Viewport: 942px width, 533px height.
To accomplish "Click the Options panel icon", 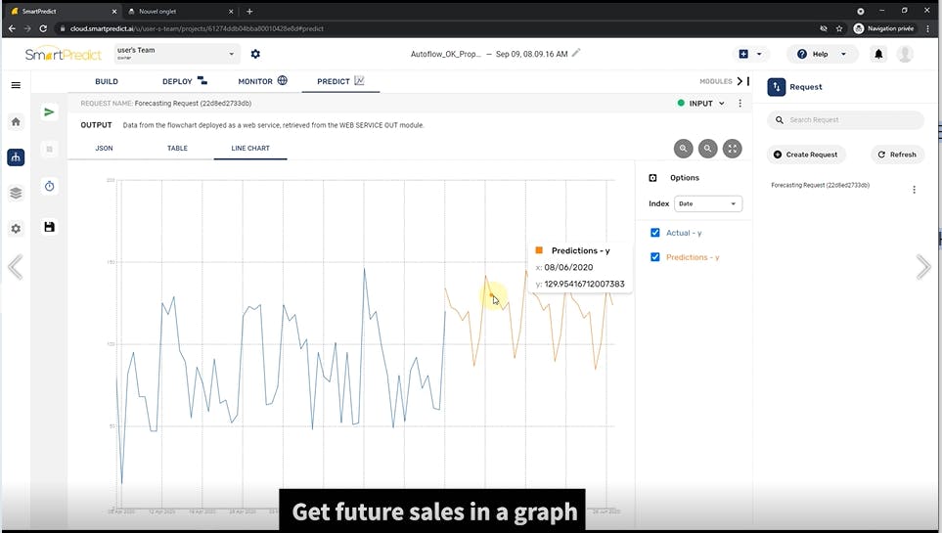I will 653,178.
